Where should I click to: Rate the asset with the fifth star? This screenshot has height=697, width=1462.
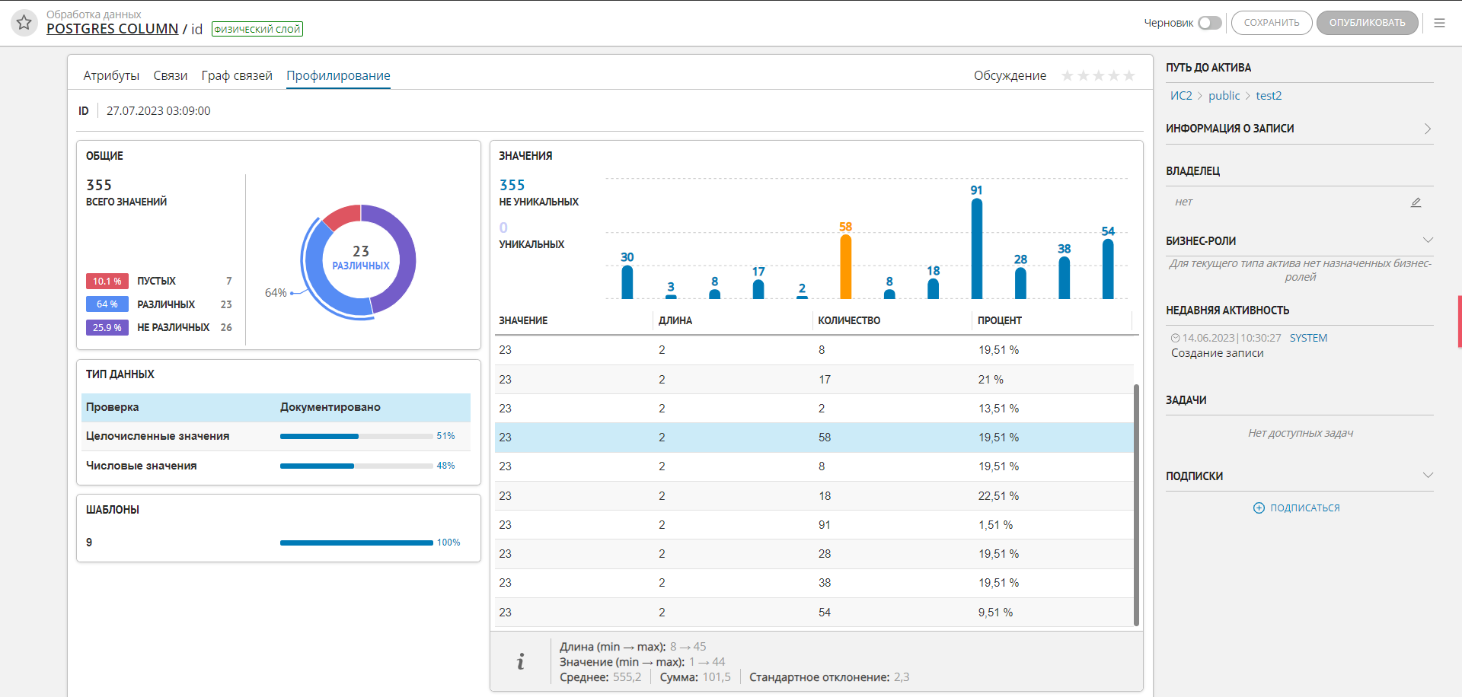point(1129,75)
